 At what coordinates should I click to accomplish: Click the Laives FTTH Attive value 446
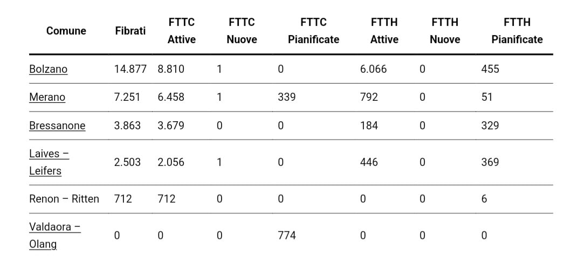(369, 162)
